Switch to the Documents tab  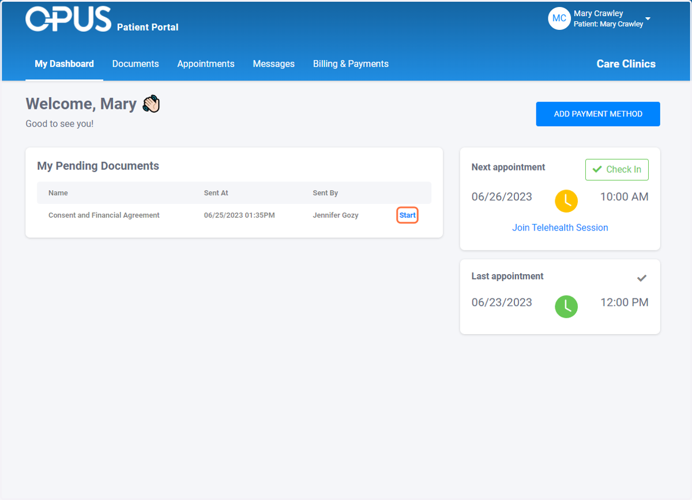click(136, 64)
